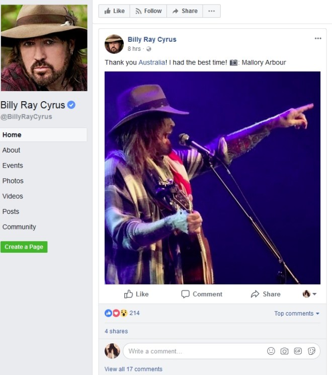Click the Create a Page button
Viewport: 332px width, 375px height.
pos(24,247)
